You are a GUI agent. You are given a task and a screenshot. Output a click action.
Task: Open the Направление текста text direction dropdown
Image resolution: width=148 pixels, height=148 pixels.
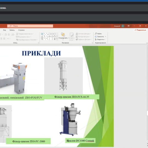tap(25, 34)
